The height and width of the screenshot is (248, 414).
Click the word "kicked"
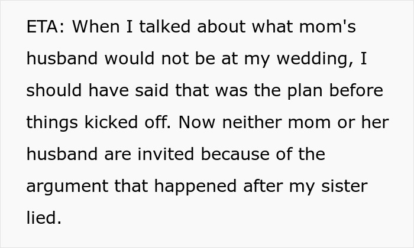click(113, 123)
